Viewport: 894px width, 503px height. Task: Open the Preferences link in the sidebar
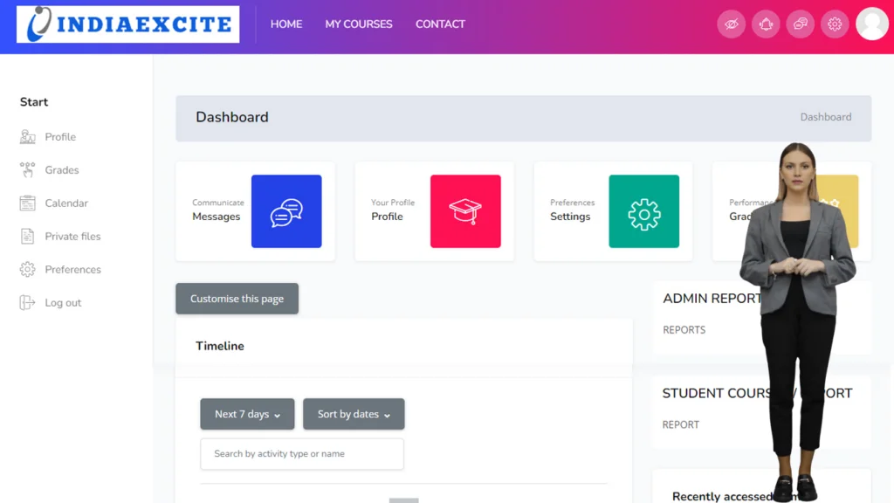[x=72, y=270]
